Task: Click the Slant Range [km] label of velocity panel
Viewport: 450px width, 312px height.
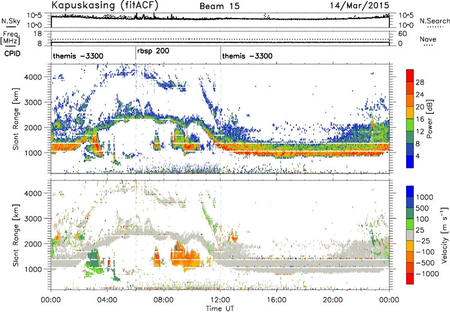Action: (x=16, y=235)
